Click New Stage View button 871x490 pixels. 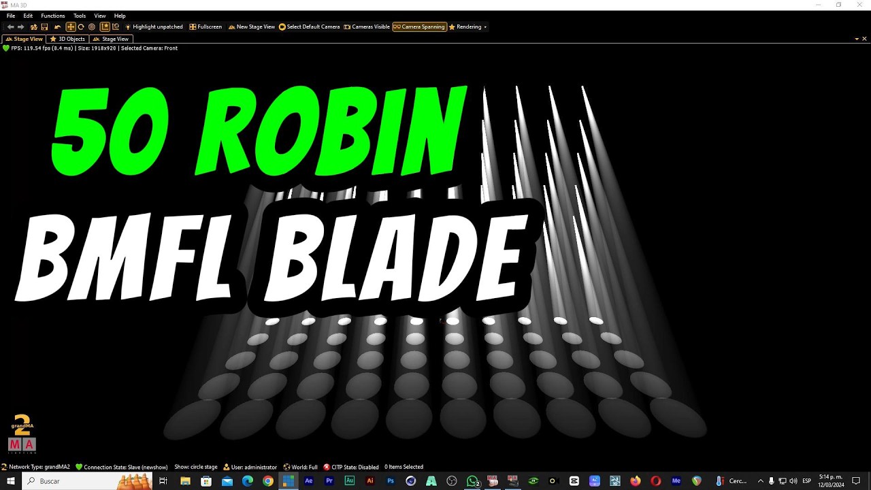click(251, 27)
